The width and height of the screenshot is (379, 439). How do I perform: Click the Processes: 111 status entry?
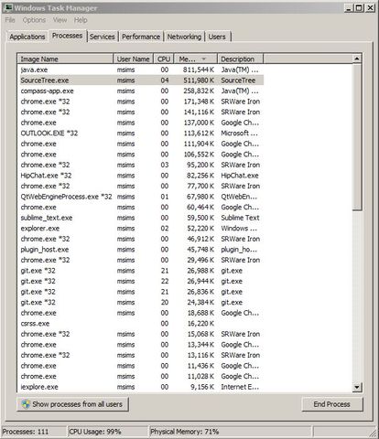[26, 432]
